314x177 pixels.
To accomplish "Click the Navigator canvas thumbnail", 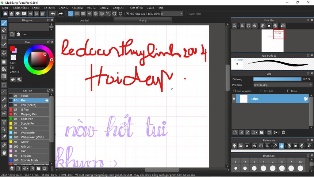I will tap(272, 41).
